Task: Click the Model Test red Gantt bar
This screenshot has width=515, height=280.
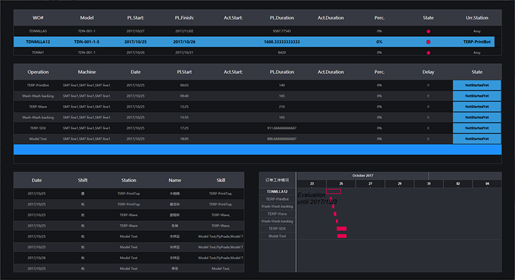Action: click(341, 236)
